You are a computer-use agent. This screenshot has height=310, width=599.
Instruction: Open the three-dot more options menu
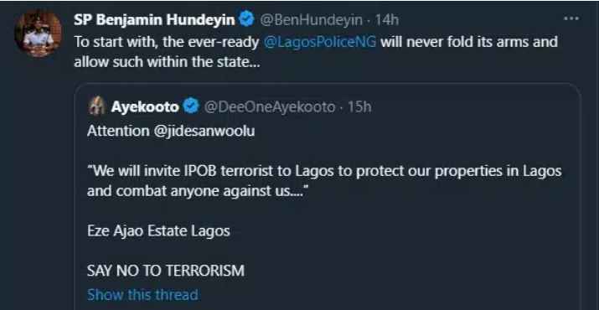(571, 18)
